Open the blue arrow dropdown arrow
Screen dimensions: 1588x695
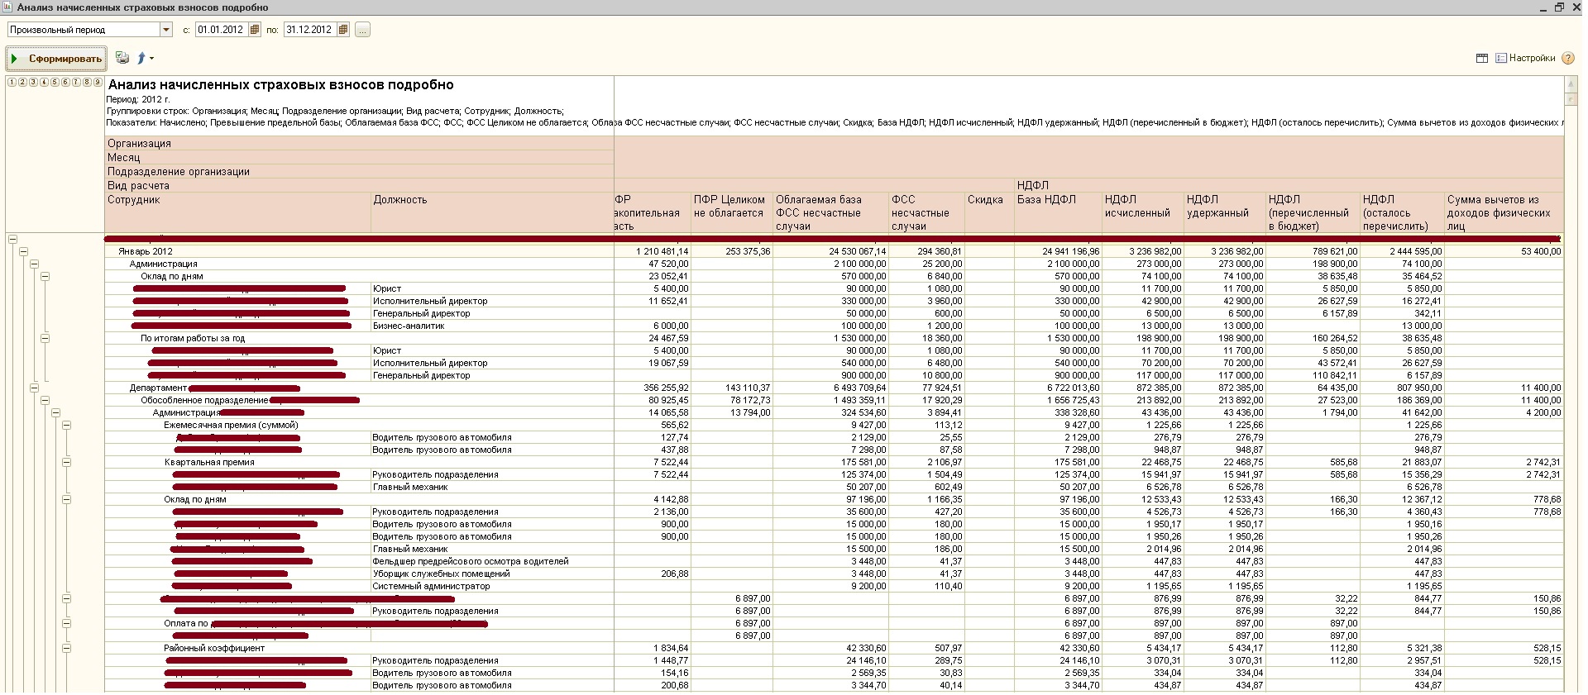pos(151,59)
